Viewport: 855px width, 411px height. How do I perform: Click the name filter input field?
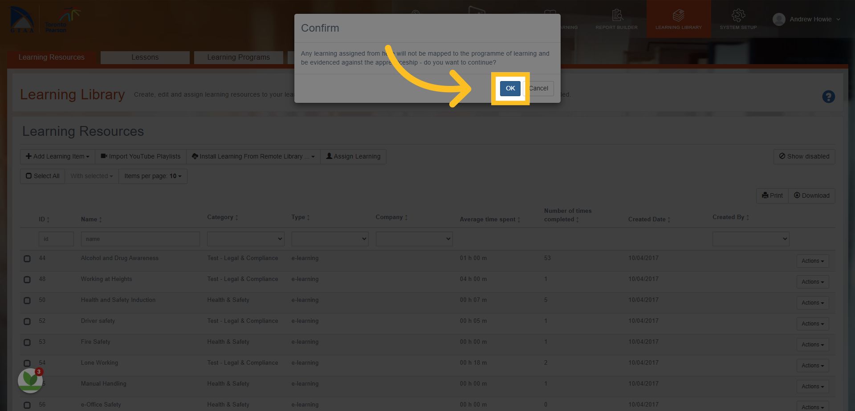coord(140,239)
